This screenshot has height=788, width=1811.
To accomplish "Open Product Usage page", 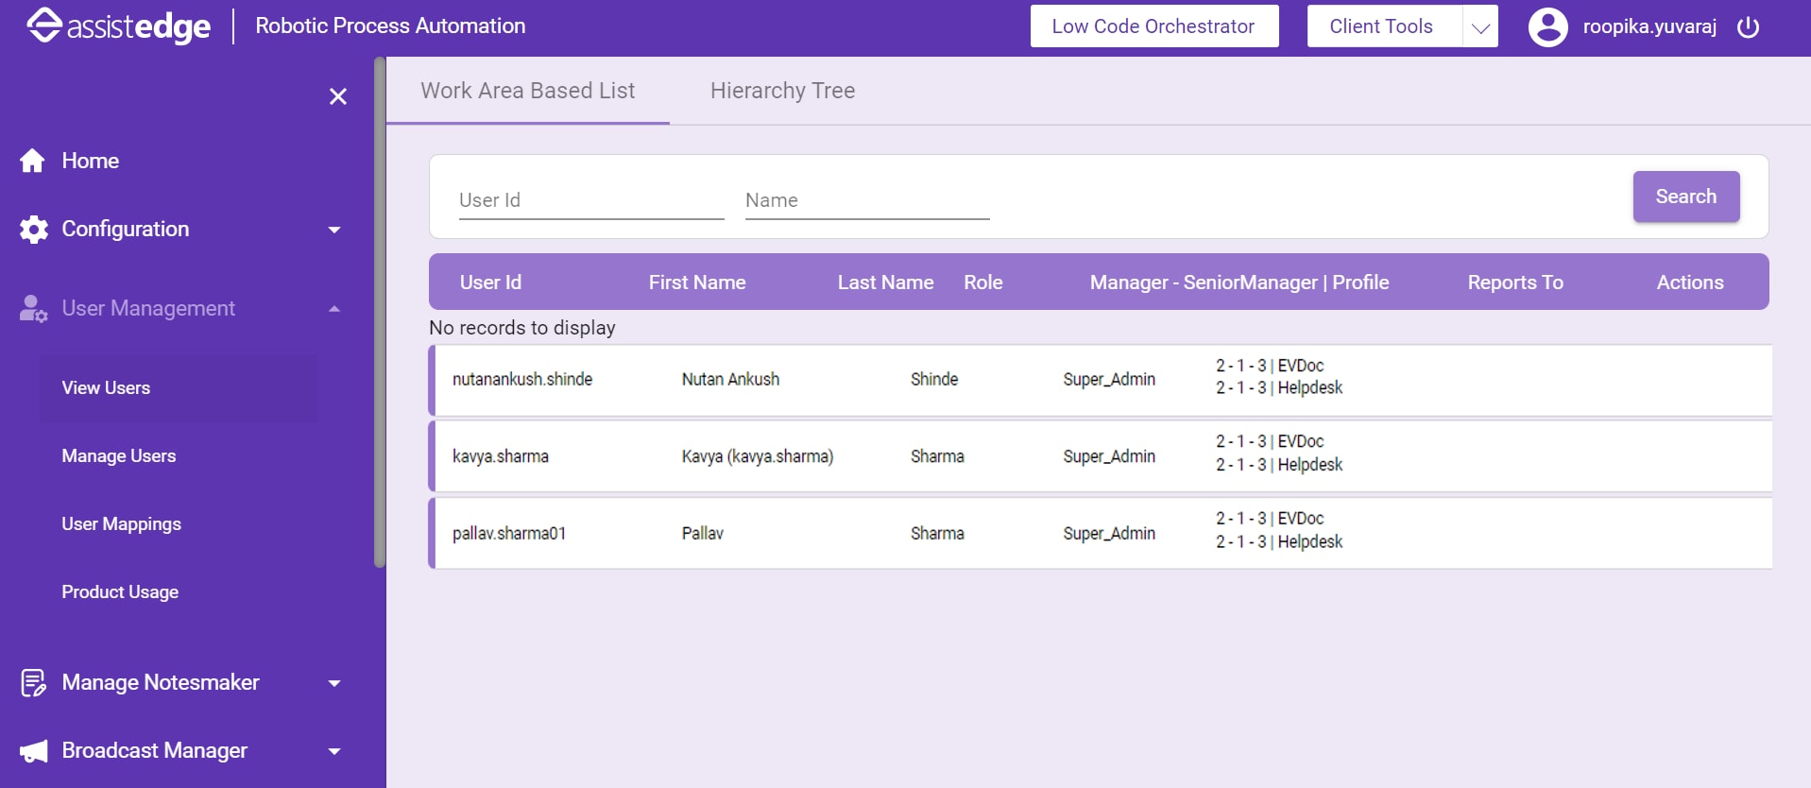I will pyautogui.click(x=120, y=592).
